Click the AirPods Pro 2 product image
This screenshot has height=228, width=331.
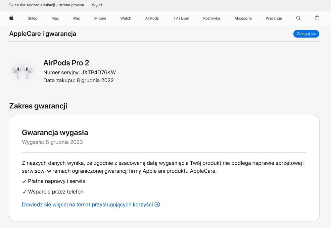pyautogui.click(x=23, y=71)
